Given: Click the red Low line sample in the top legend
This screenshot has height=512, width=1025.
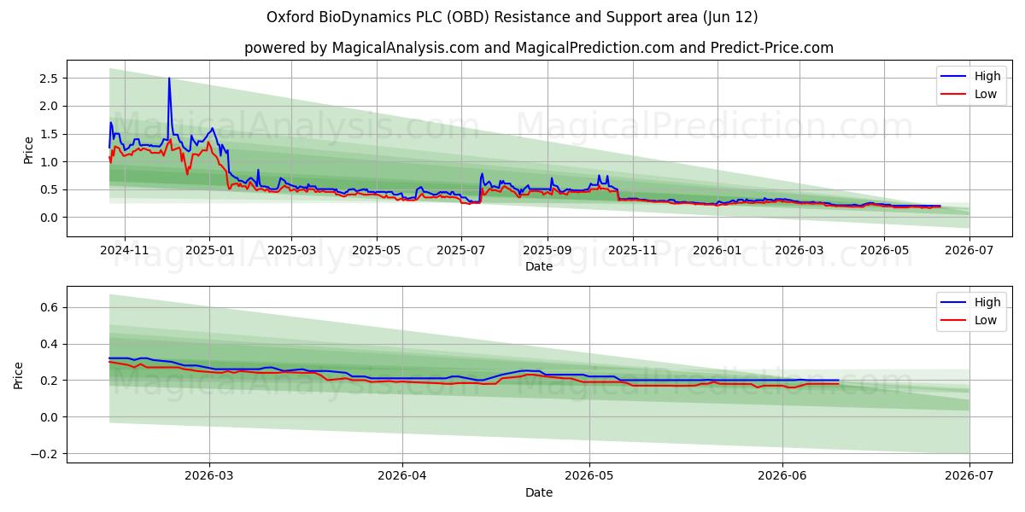Looking at the screenshot, I should click(x=953, y=95).
